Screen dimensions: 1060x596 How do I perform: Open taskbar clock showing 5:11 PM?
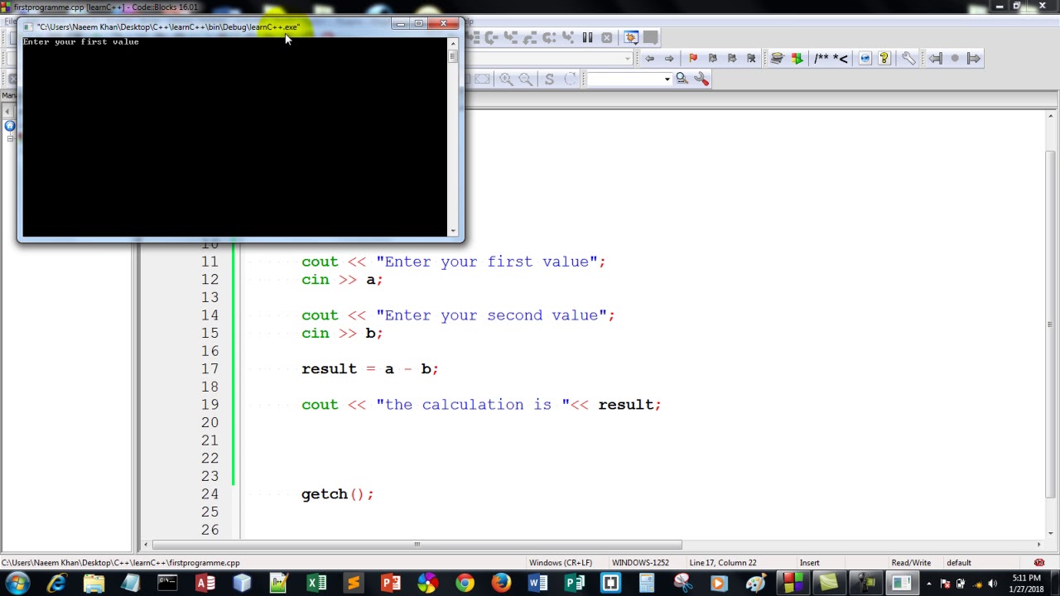pyautogui.click(x=1027, y=584)
